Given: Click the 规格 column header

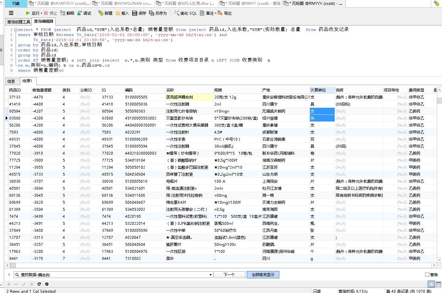Looking at the screenshot, I should click(238, 90).
